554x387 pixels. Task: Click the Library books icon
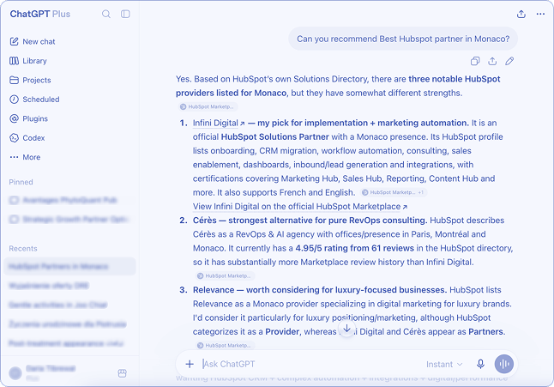click(14, 61)
